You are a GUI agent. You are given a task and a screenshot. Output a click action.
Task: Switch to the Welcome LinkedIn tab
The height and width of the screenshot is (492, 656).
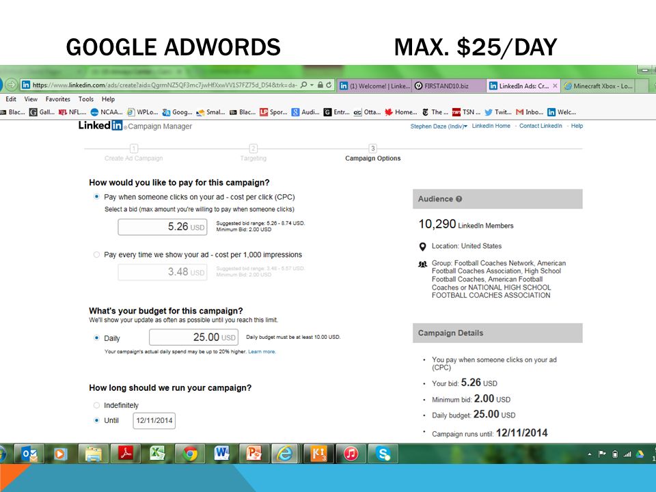tap(374, 86)
